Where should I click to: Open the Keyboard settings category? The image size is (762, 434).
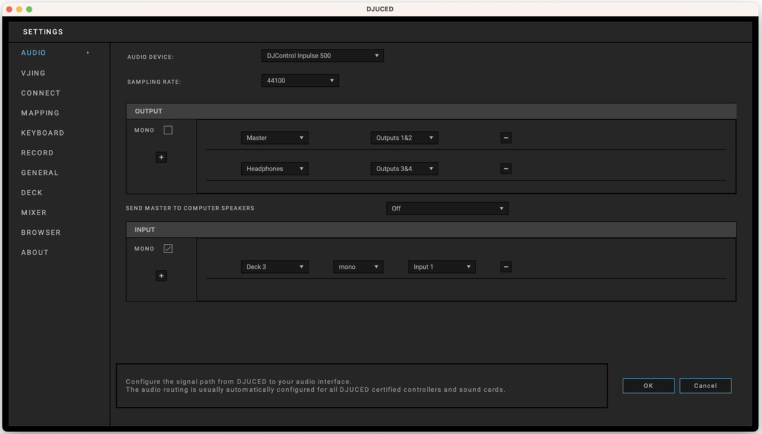pos(42,133)
